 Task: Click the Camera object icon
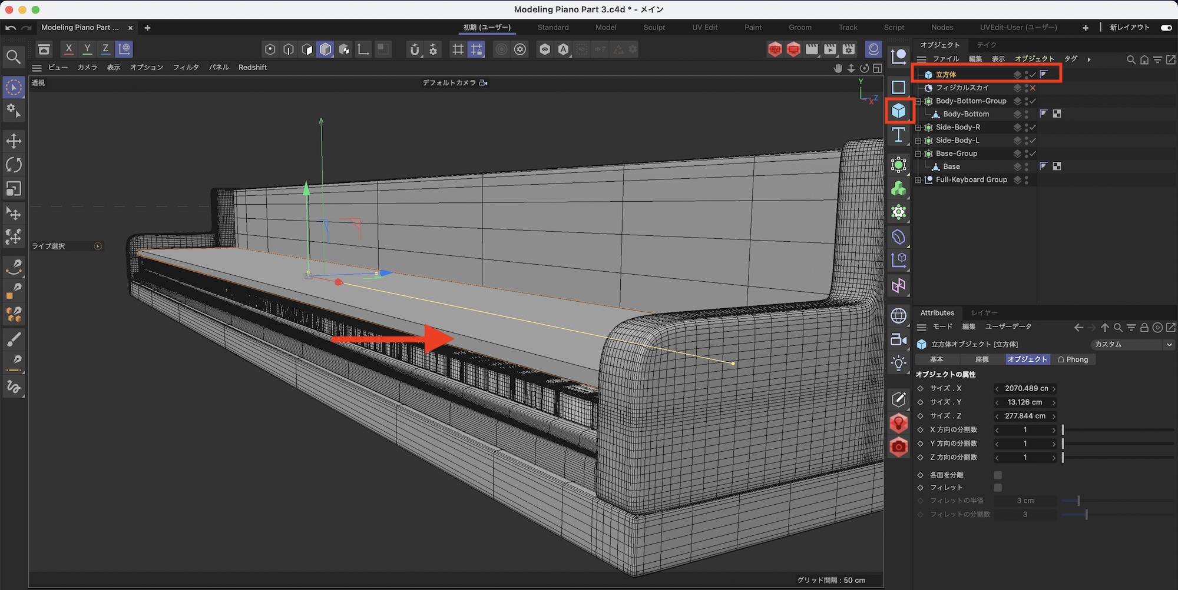pos(898,339)
